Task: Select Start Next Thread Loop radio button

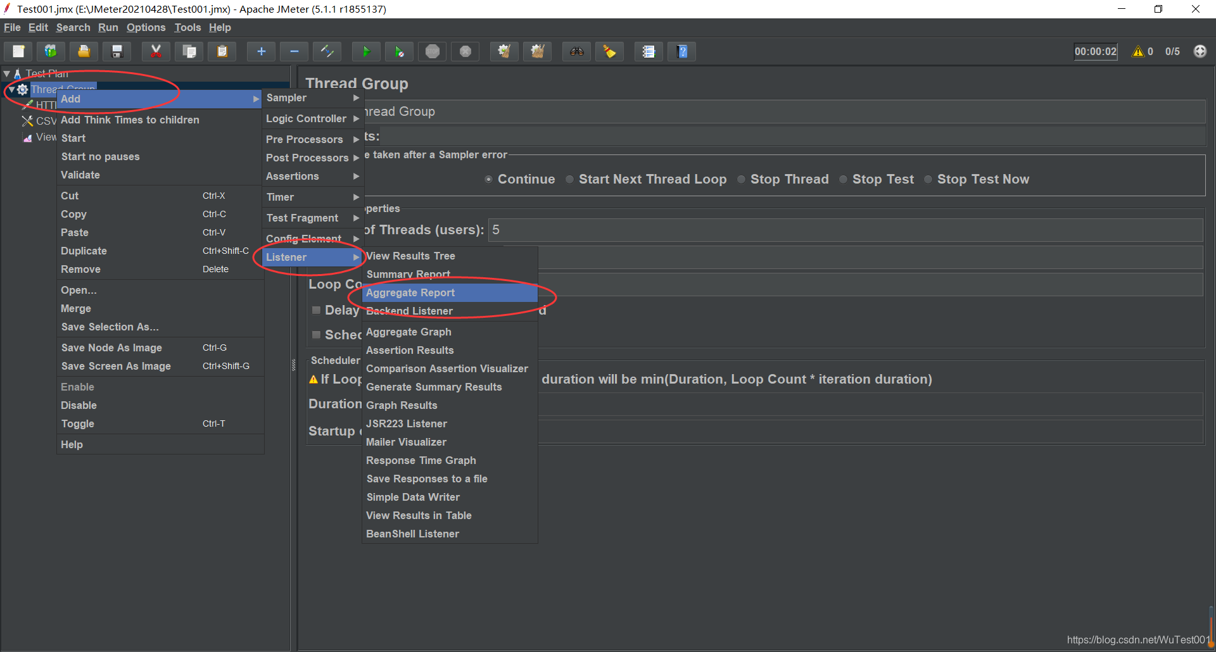Action: click(x=569, y=179)
